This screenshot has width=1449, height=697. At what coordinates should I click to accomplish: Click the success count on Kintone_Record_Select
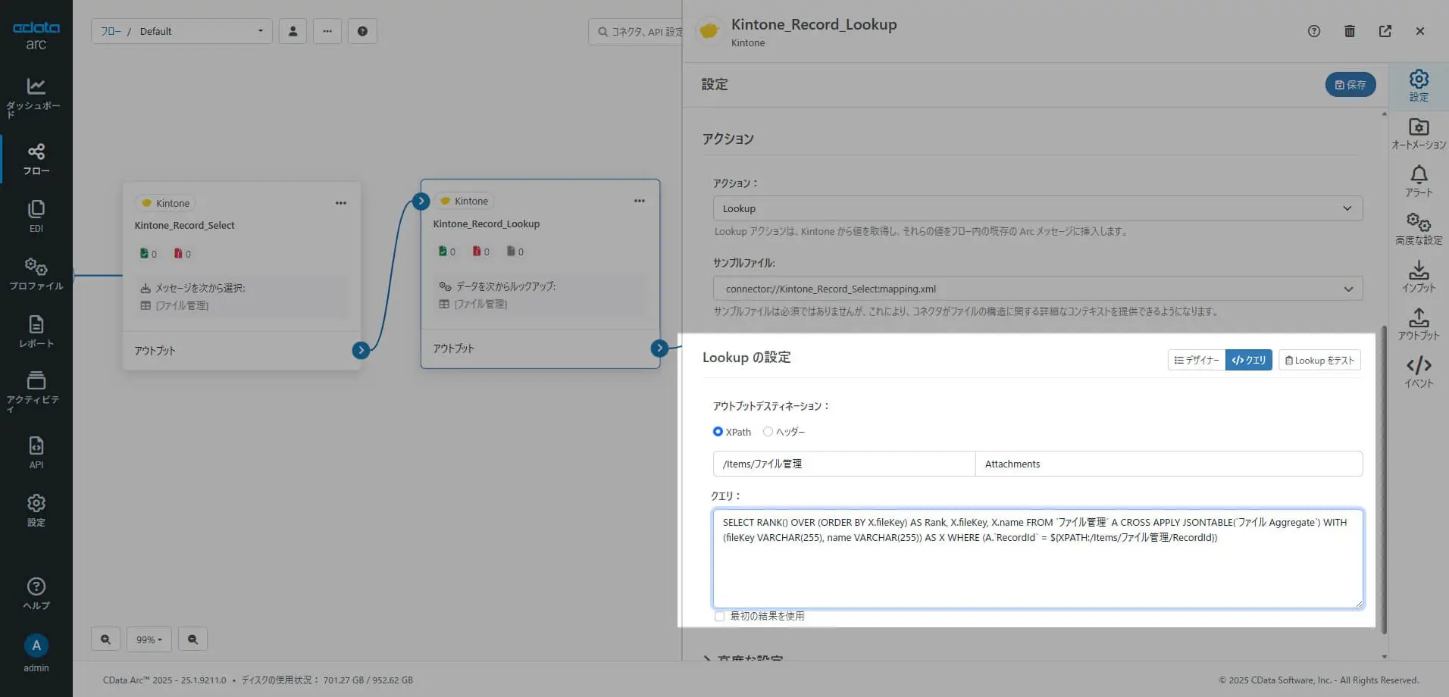[x=149, y=254]
